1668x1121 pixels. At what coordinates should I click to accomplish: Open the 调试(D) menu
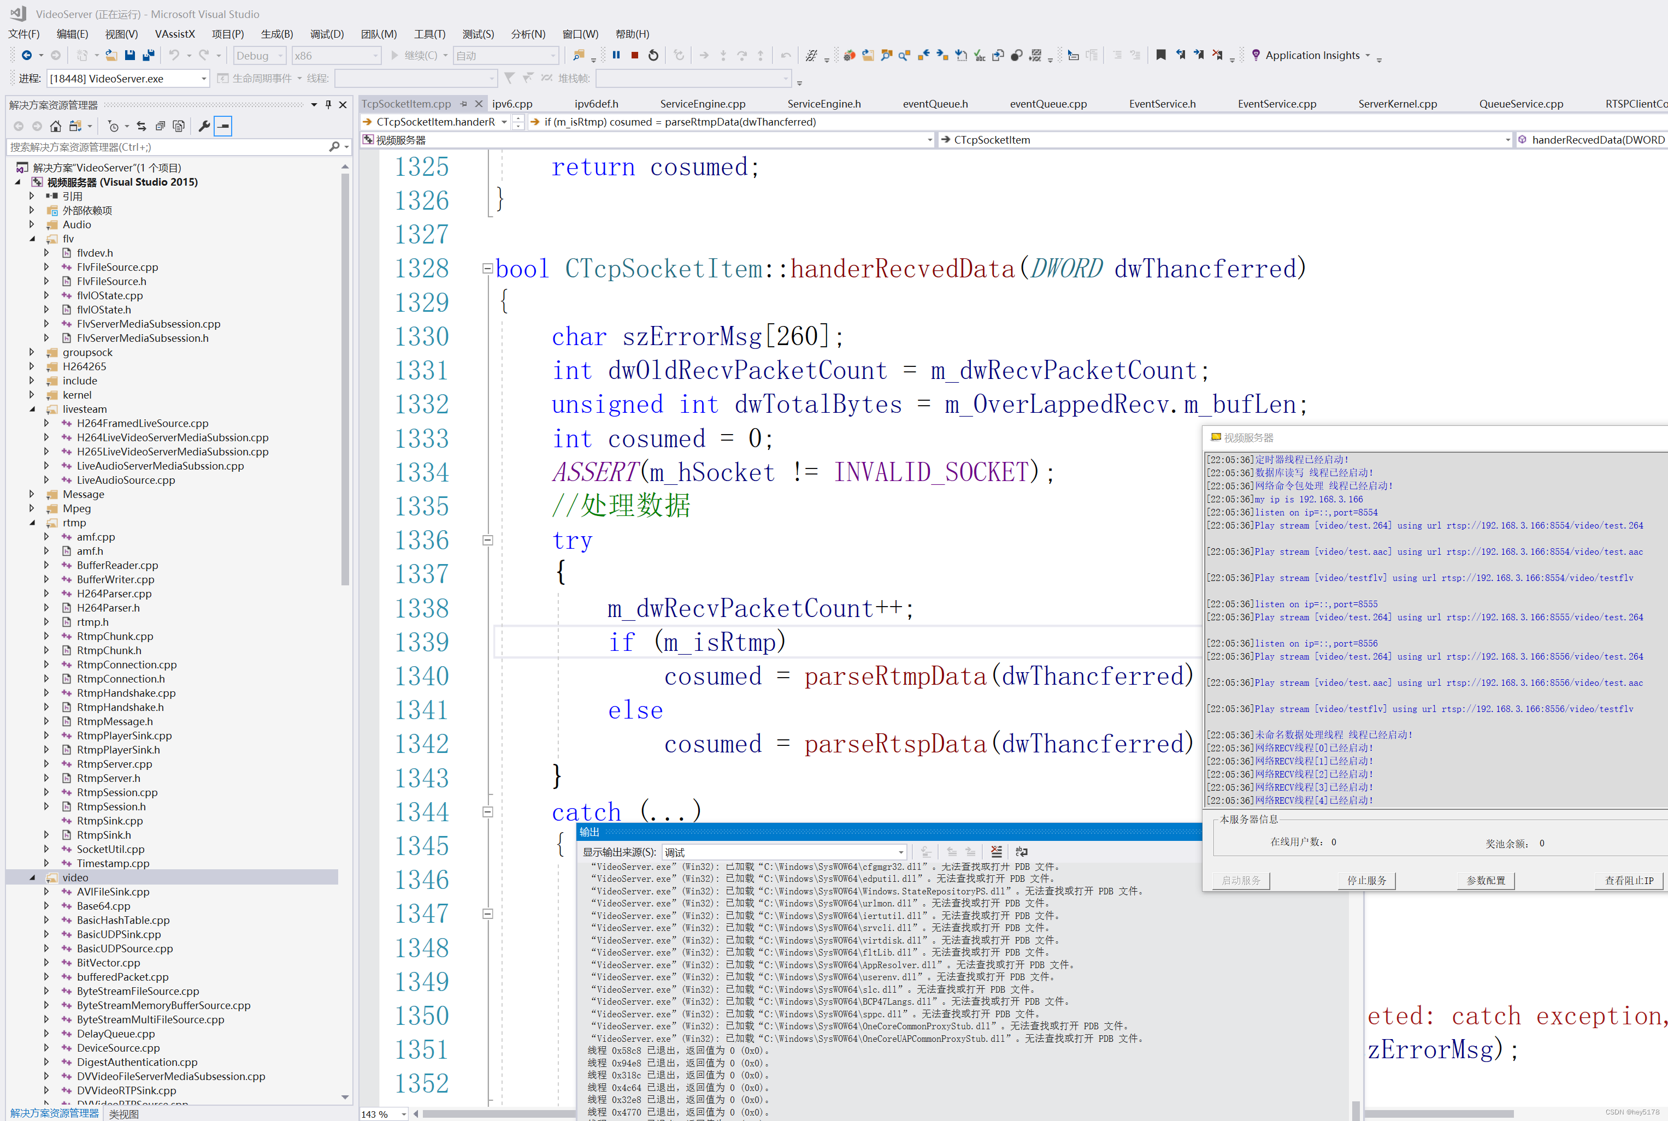tap(327, 34)
